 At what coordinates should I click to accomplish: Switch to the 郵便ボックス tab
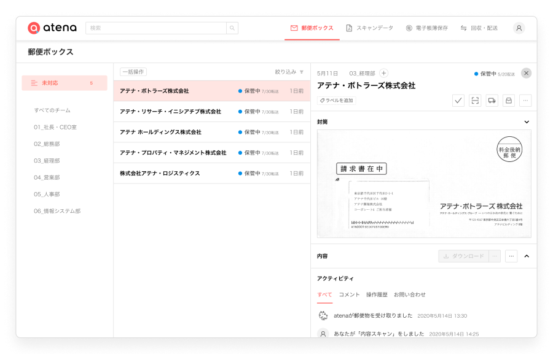[x=312, y=28]
